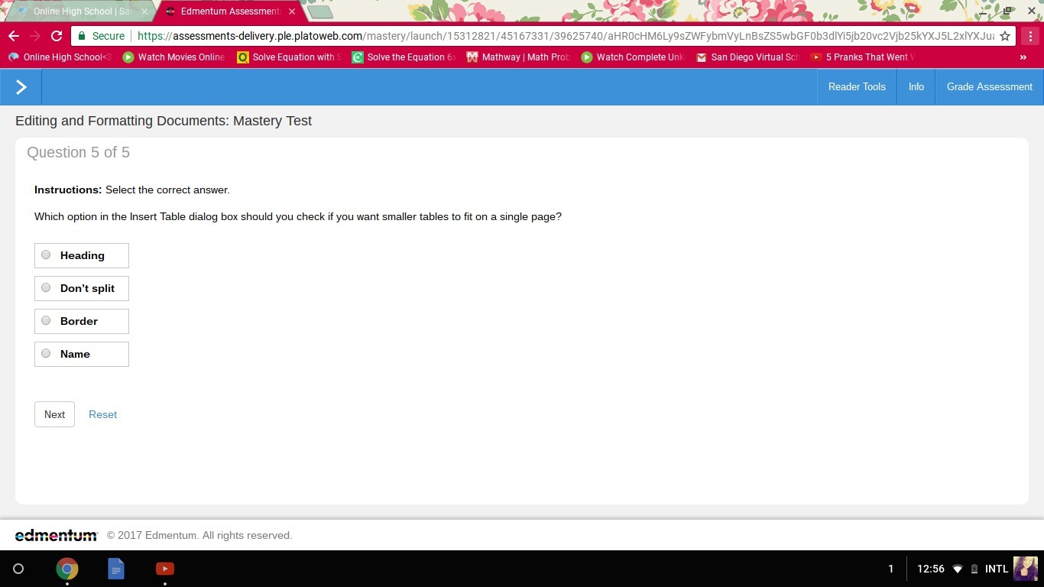
Task: Open a new browser tab
Action: coord(320,11)
